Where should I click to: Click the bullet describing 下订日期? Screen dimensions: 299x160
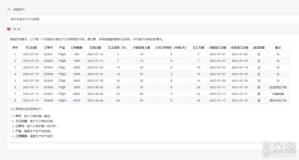tap(35, 121)
